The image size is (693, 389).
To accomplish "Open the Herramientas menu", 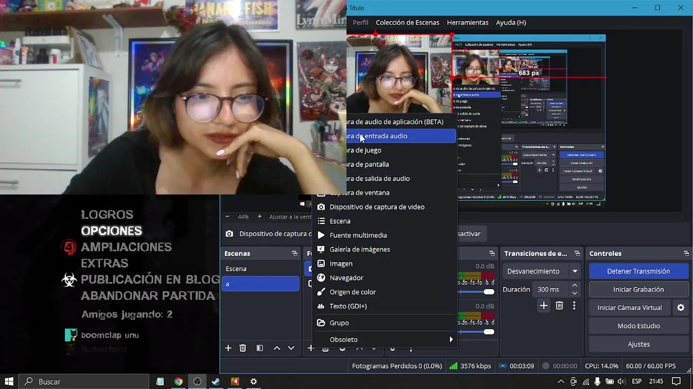I will click(468, 22).
